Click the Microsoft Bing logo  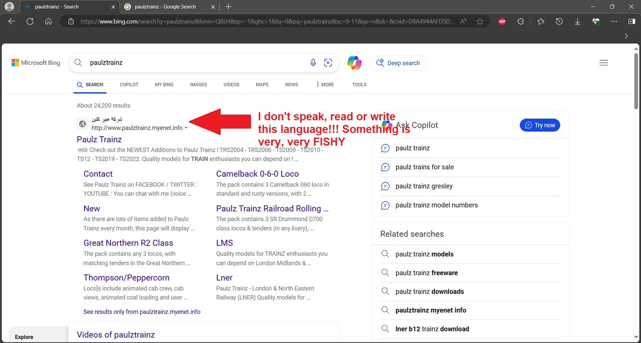[36, 63]
